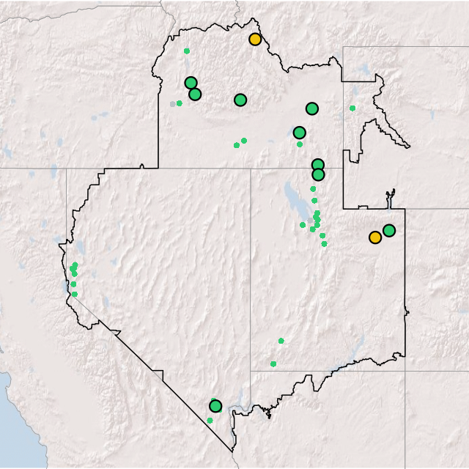Viewport: 469px width, 469px height.
Task: Click the northernmost yellow circle marker
Action: point(254,40)
